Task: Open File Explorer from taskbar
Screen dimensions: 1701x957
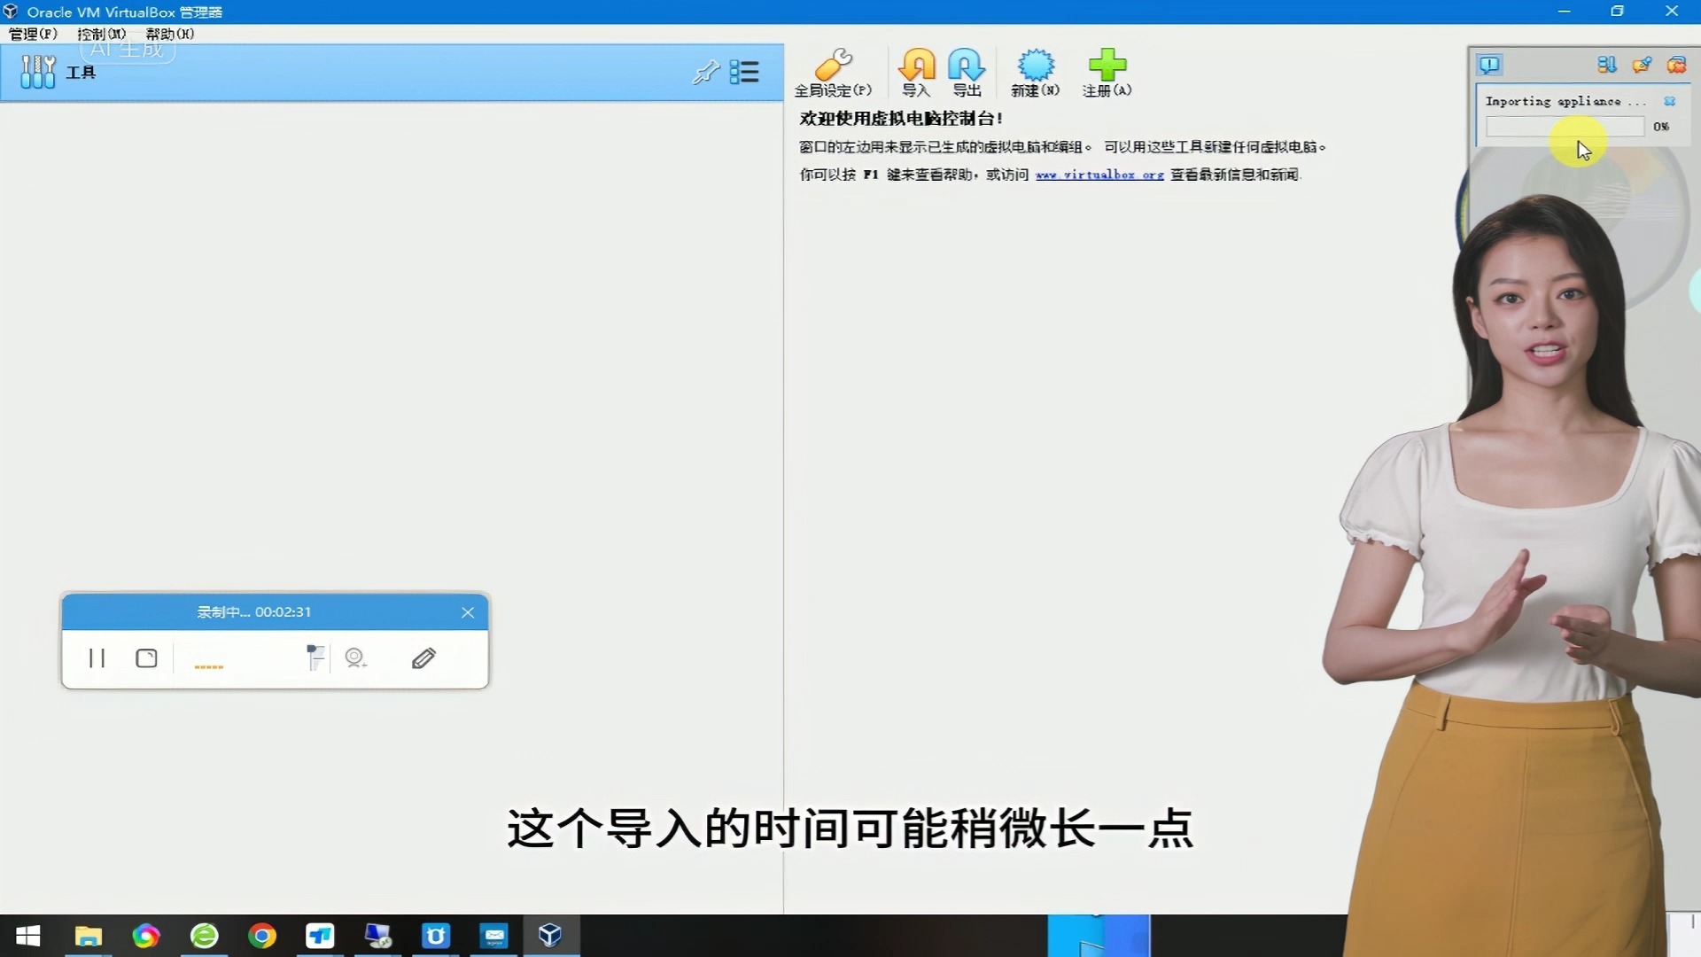Action: click(x=89, y=936)
